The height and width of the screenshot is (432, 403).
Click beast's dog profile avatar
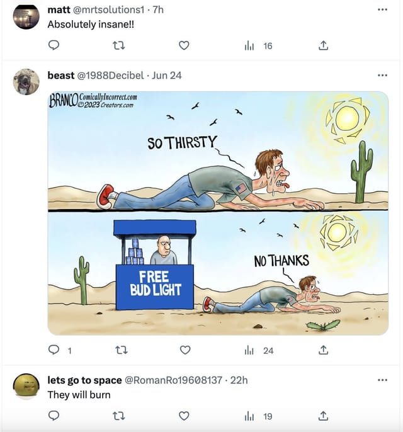tap(26, 82)
